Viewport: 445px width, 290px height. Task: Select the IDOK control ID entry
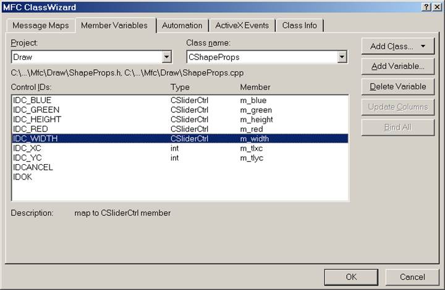click(23, 176)
